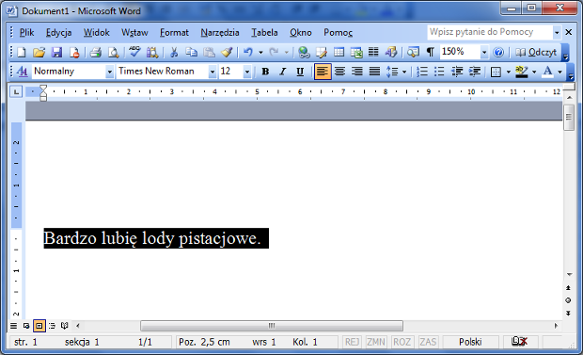The image size is (583, 355).
Task: Justify the paragraph text
Action: tap(374, 72)
